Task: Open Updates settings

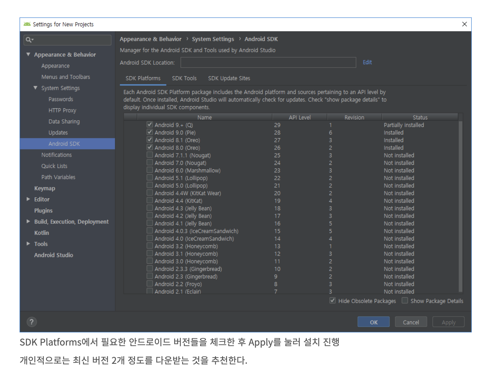Action: point(58,132)
